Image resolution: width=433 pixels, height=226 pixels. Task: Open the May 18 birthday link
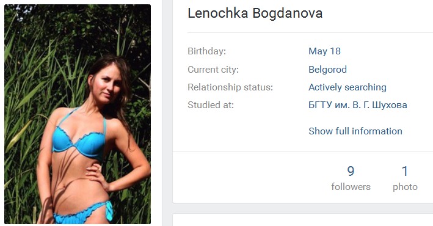(x=324, y=51)
